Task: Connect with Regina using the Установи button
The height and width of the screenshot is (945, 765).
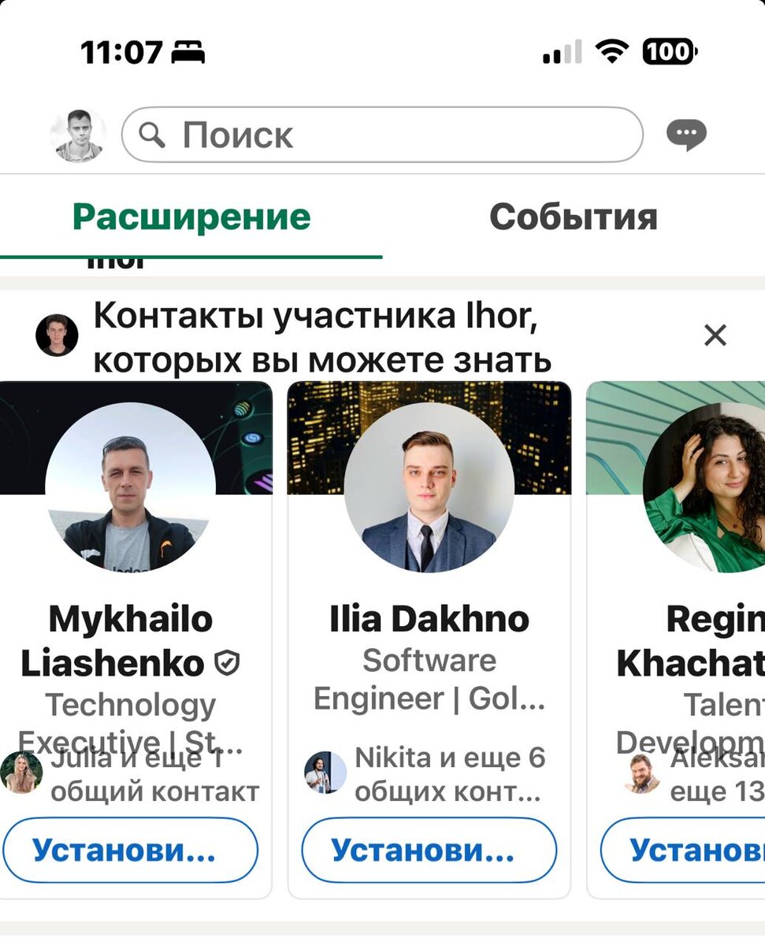Action: (x=683, y=850)
